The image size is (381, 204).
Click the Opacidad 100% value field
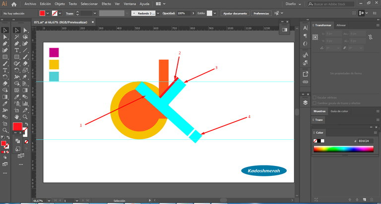pyautogui.click(x=184, y=13)
